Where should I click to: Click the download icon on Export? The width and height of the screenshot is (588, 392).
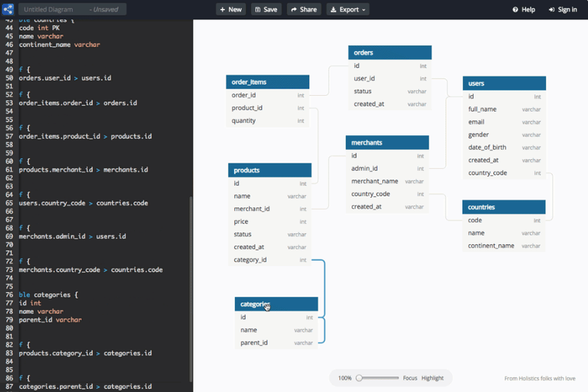point(333,9)
